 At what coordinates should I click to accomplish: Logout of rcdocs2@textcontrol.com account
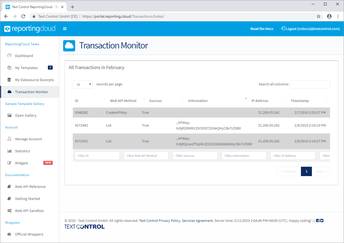(310, 29)
